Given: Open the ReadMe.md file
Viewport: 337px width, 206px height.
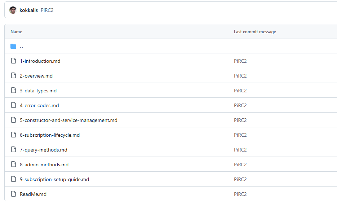Looking at the screenshot, I should click(33, 194).
